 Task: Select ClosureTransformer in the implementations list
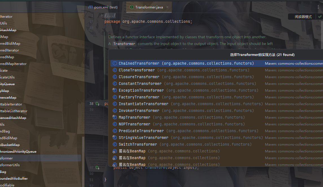click(x=217, y=77)
